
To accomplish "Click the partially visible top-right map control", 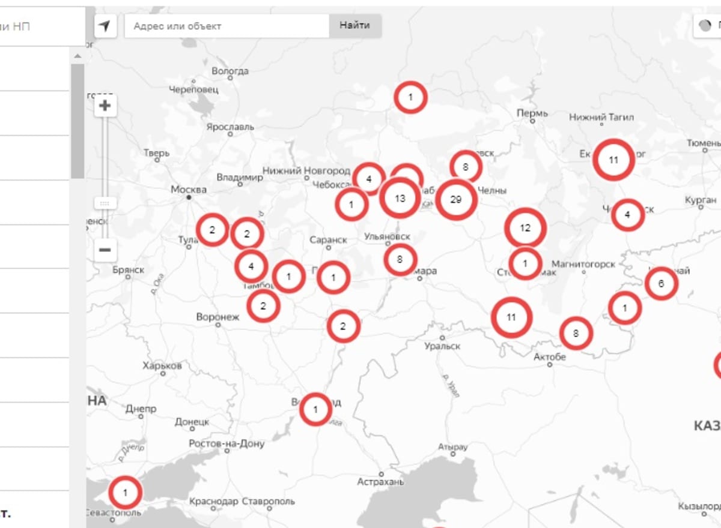I will (709, 26).
